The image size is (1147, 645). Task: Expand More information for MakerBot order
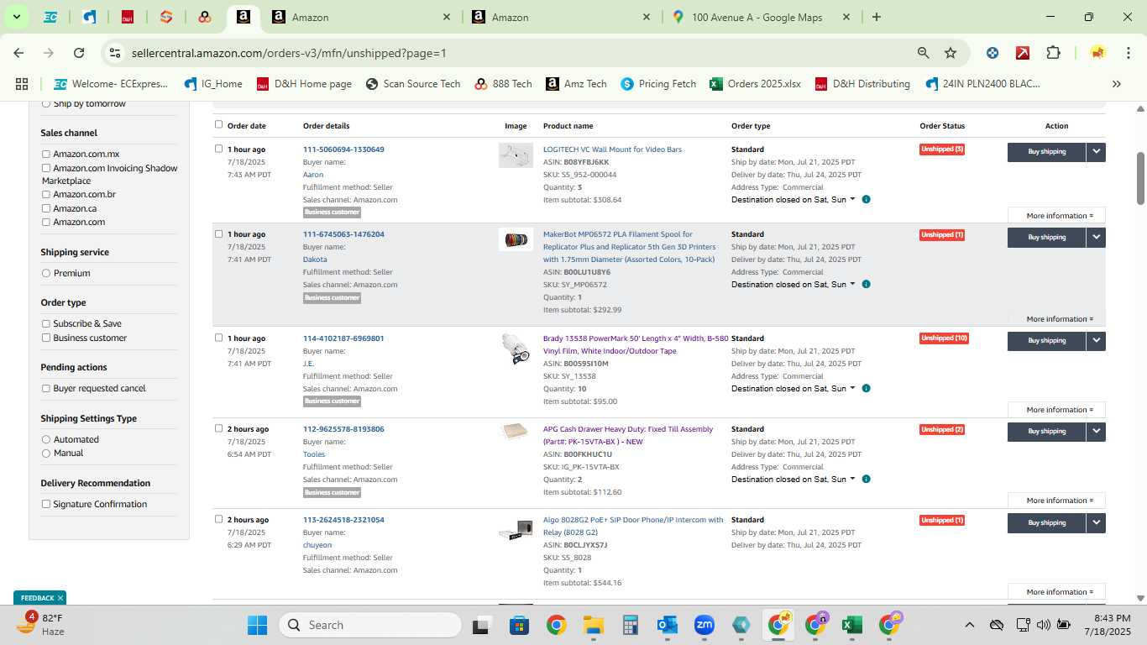(1056, 319)
